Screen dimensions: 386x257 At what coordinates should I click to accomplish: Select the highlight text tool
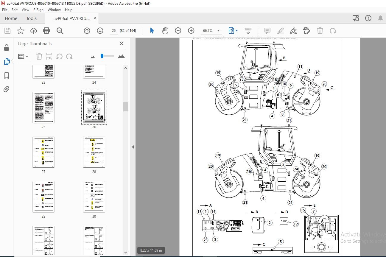[x=280, y=31]
